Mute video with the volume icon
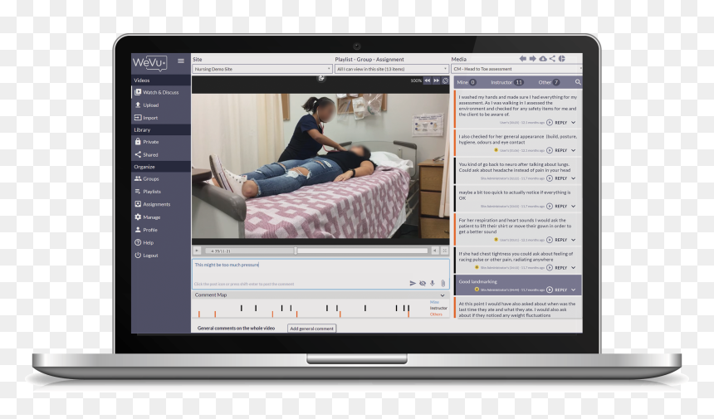Viewport: 714px width, 419px height. [x=435, y=251]
